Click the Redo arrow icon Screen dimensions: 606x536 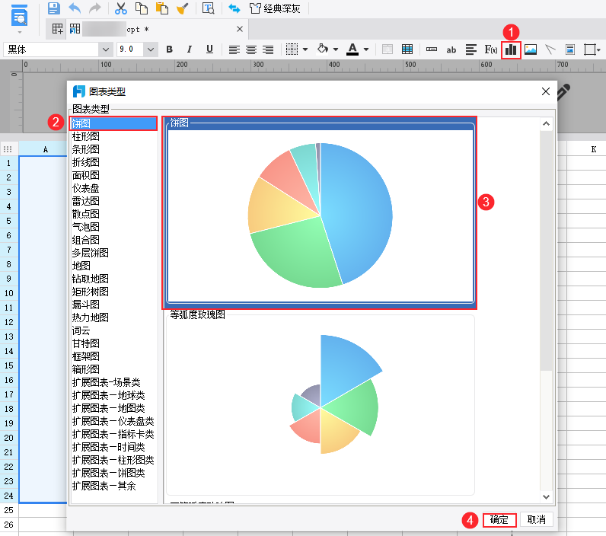click(x=94, y=8)
